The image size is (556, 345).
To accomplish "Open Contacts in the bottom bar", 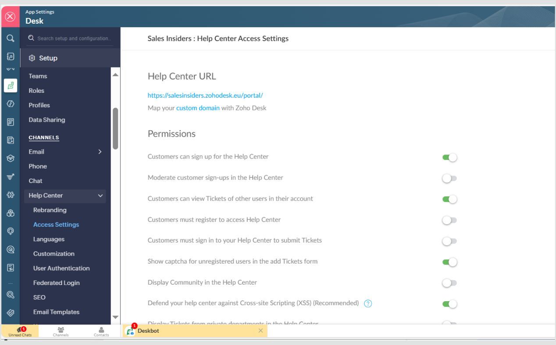I will pyautogui.click(x=101, y=332).
